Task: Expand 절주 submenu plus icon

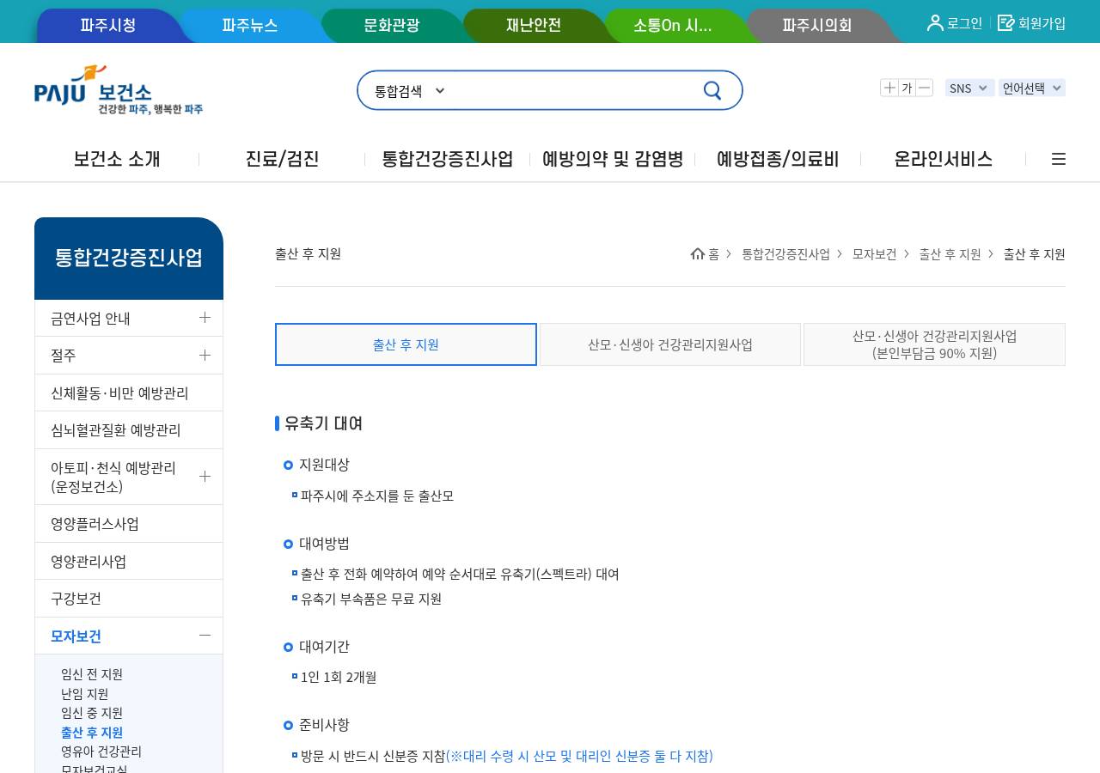Action: click(x=205, y=355)
